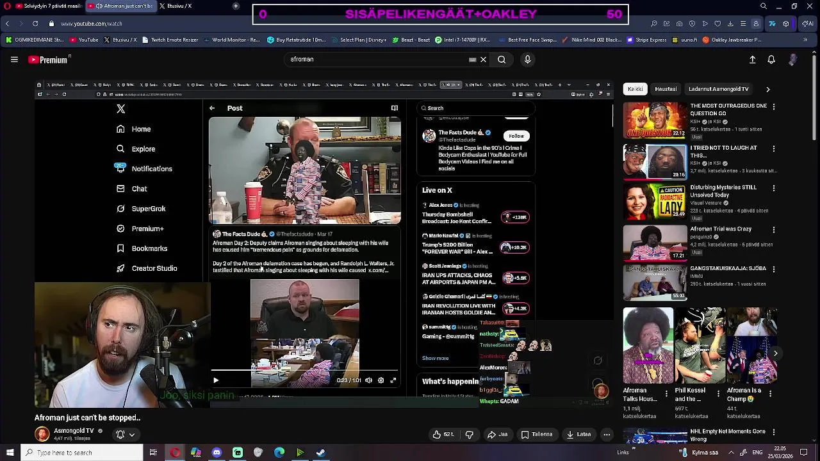Open YouTube account avatar menu
The width and height of the screenshot is (820, 461).
click(792, 60)
